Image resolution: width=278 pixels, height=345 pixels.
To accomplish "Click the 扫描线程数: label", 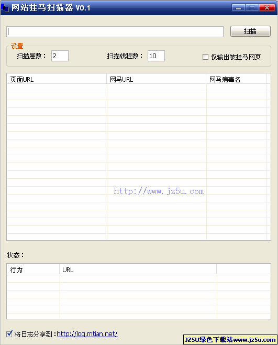I will pos(125,56).
